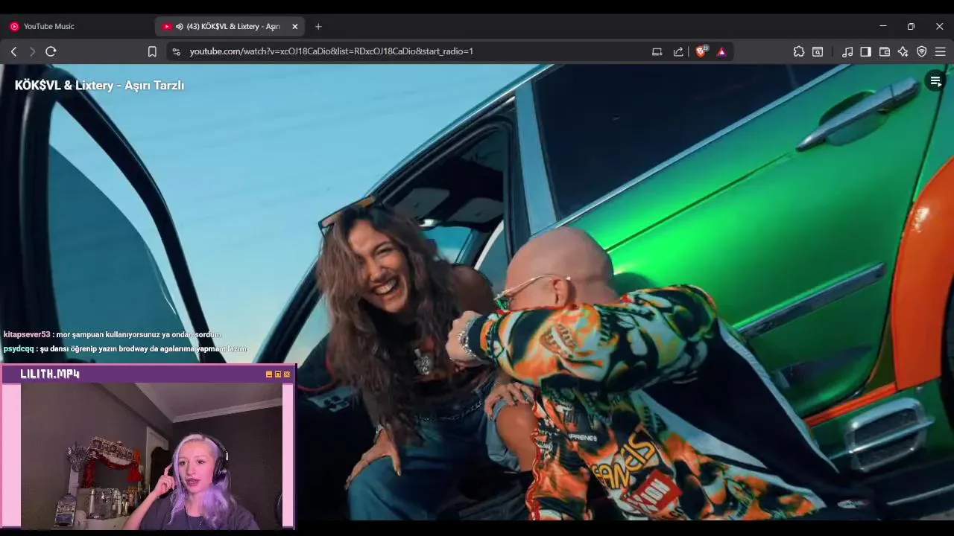Open the browser hamburger main menu

(x=940, y=51)
